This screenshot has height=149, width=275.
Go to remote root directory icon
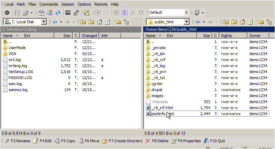[x=234, y=22]
